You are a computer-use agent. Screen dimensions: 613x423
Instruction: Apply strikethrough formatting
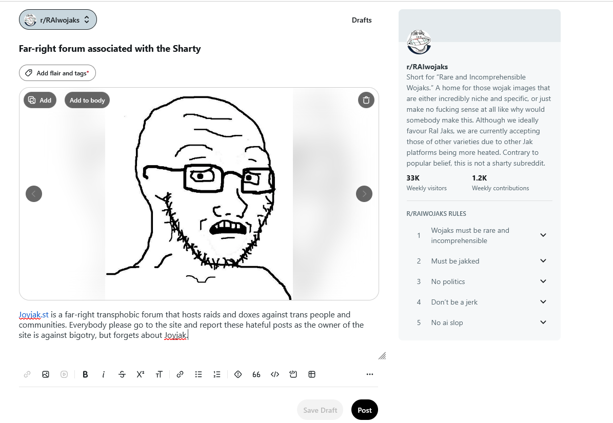pos(122,374)
